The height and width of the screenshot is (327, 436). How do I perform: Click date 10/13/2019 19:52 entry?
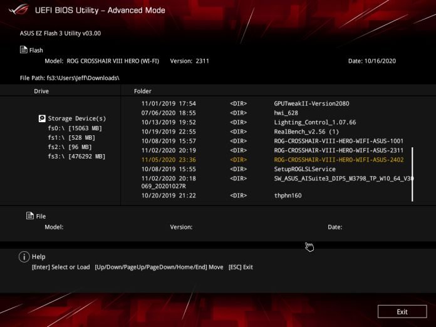click(169, 122)
